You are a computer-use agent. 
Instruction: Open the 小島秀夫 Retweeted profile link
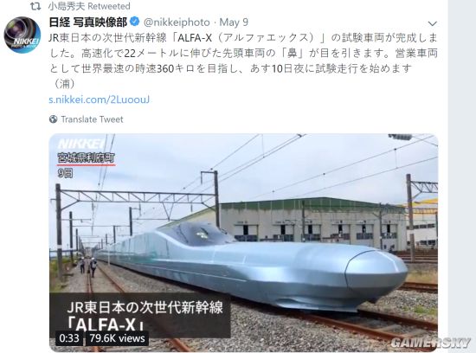tap(89, 6)
